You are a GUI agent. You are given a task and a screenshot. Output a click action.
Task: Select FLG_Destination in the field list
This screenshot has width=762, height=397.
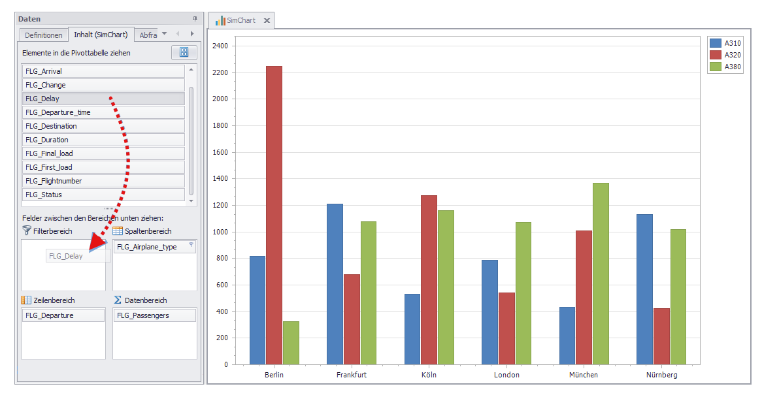click(103, 126)
